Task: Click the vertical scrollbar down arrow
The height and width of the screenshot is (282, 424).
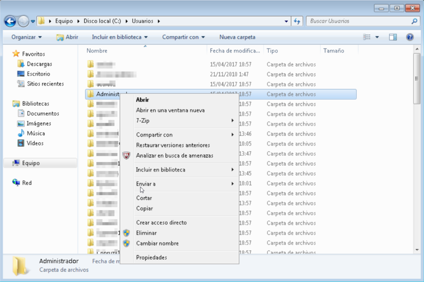Action: pos(417,250)
